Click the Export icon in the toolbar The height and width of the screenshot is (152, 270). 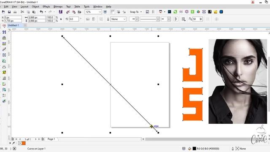tap(74, 12)
